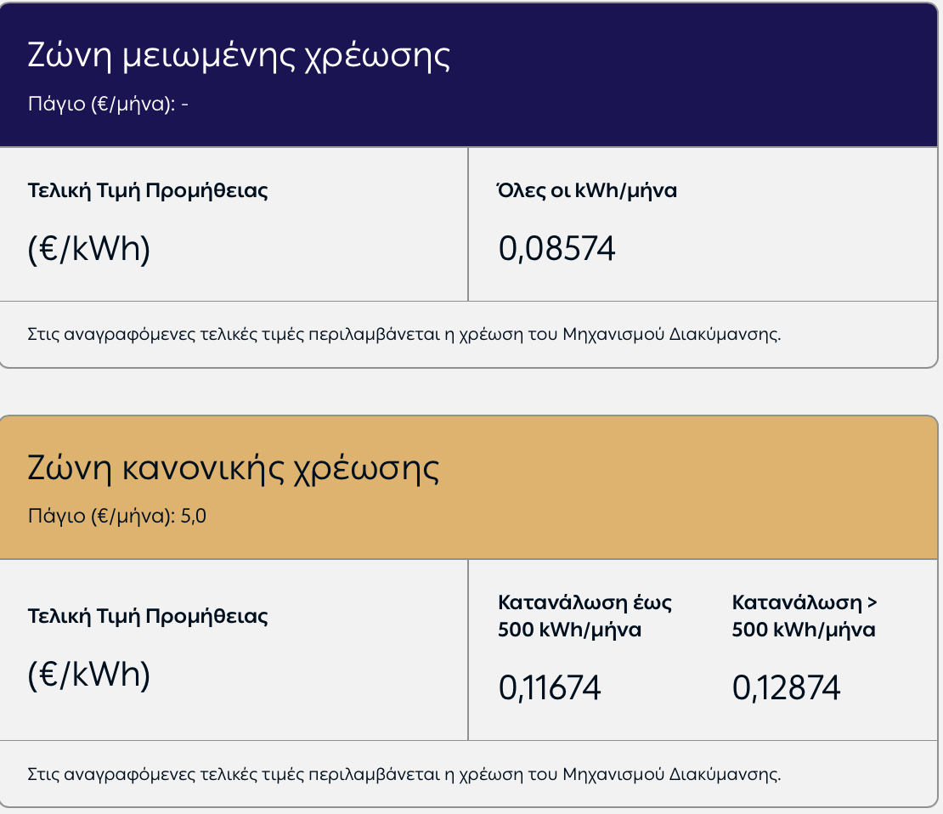Select the 0,11674 price value
The image size is (943, 814).
tap(550, 687)
